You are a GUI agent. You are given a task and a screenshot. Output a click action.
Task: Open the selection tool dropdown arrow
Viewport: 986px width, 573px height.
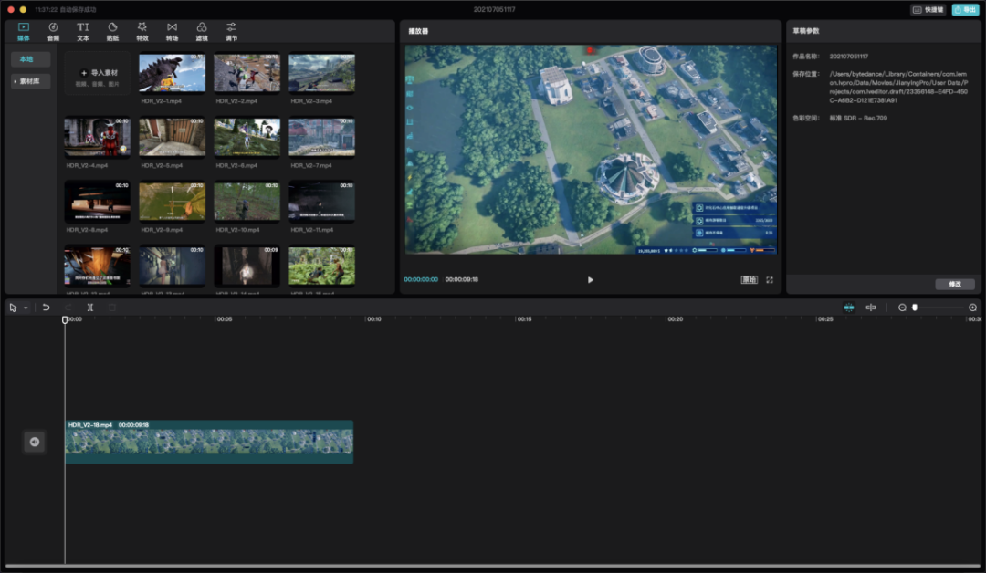pos(26,307)
